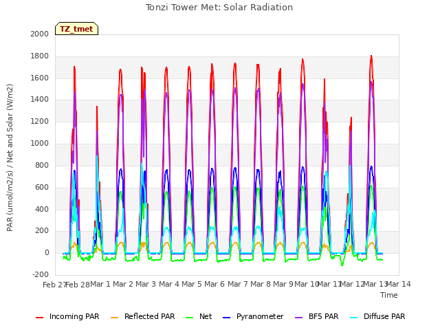
Task: Click the orange Reflected PAR legend swatch
Action: tap(115, 318)
